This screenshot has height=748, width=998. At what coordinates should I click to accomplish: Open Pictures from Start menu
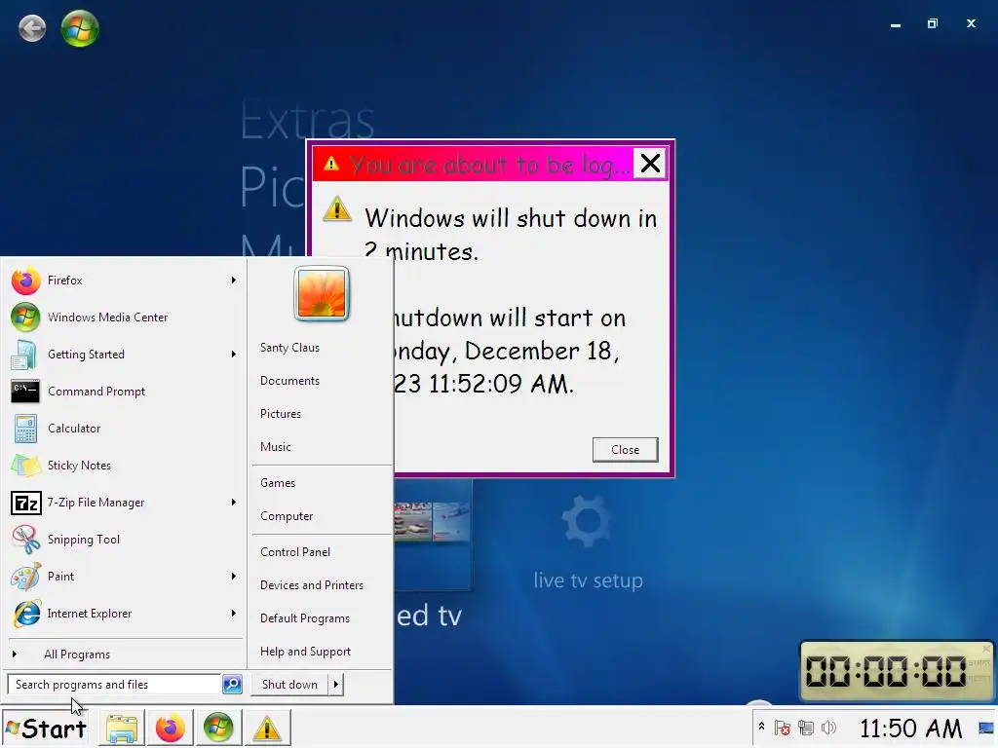pyautogui.click(x=281, y=414)
